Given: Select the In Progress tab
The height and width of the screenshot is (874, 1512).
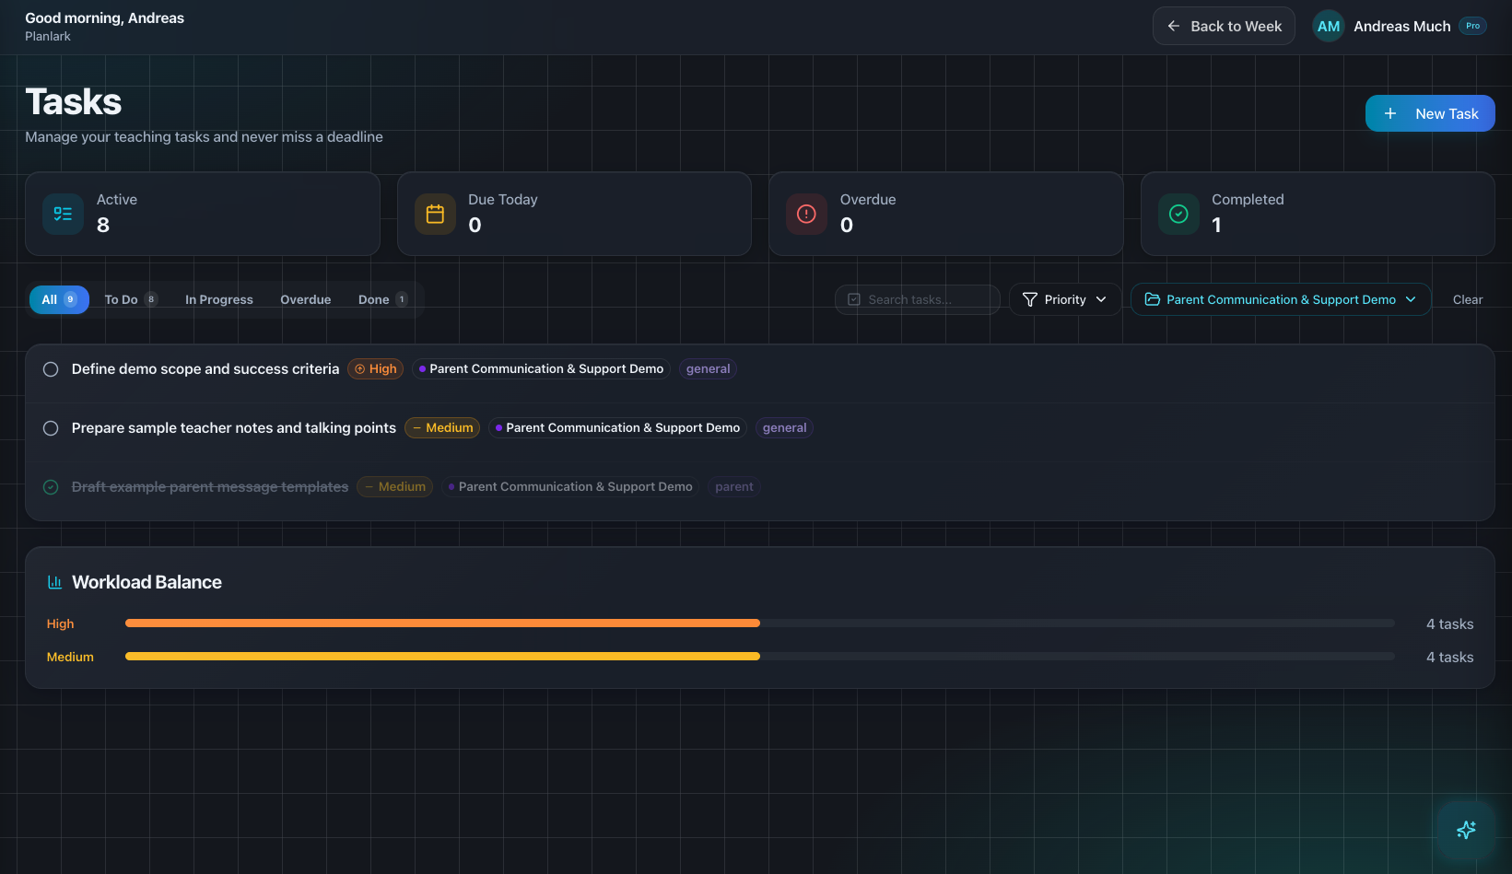Looking at the screenshot, I should click(218, 299).
